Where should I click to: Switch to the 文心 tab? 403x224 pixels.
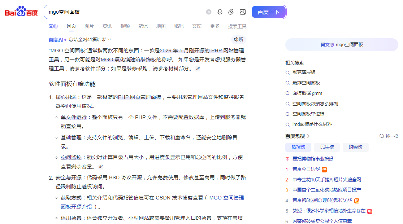coord(53,26)
